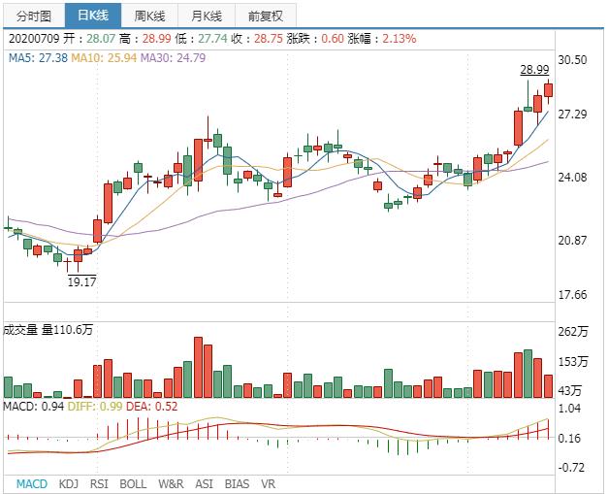Open the 周K线 weekly chart tab
This screenshot has height=494, width=608.
151,16
